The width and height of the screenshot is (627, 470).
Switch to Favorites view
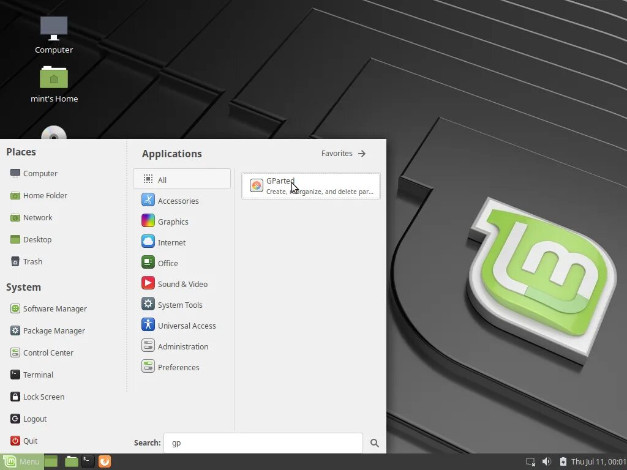[344, 154]
